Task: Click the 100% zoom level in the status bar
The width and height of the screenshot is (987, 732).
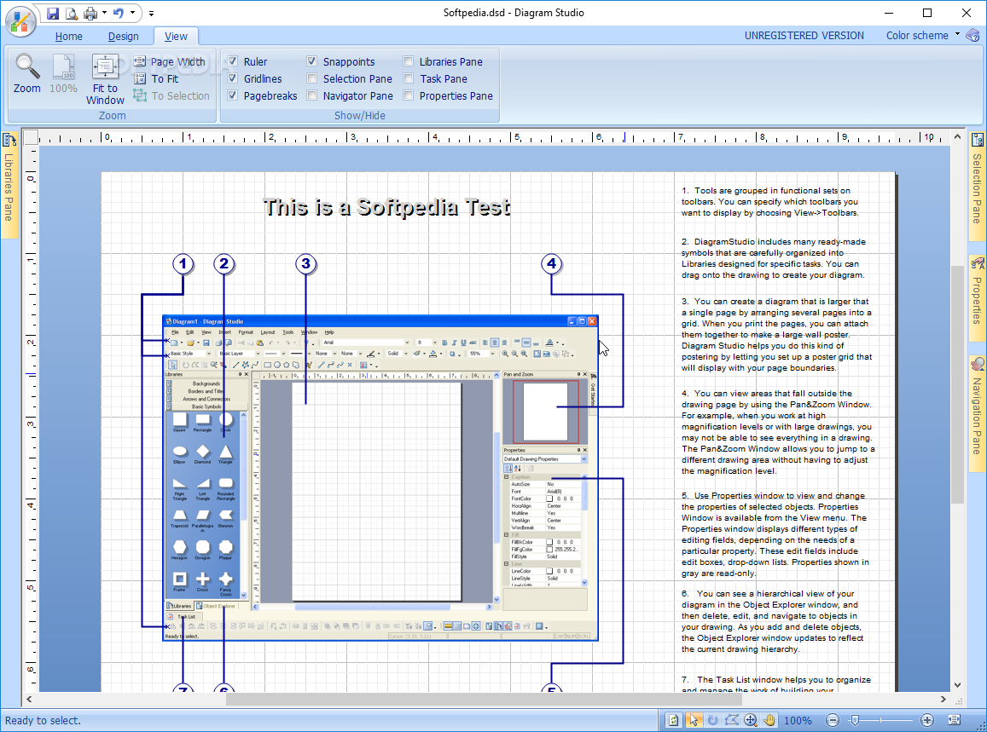Action: (798, 721)
